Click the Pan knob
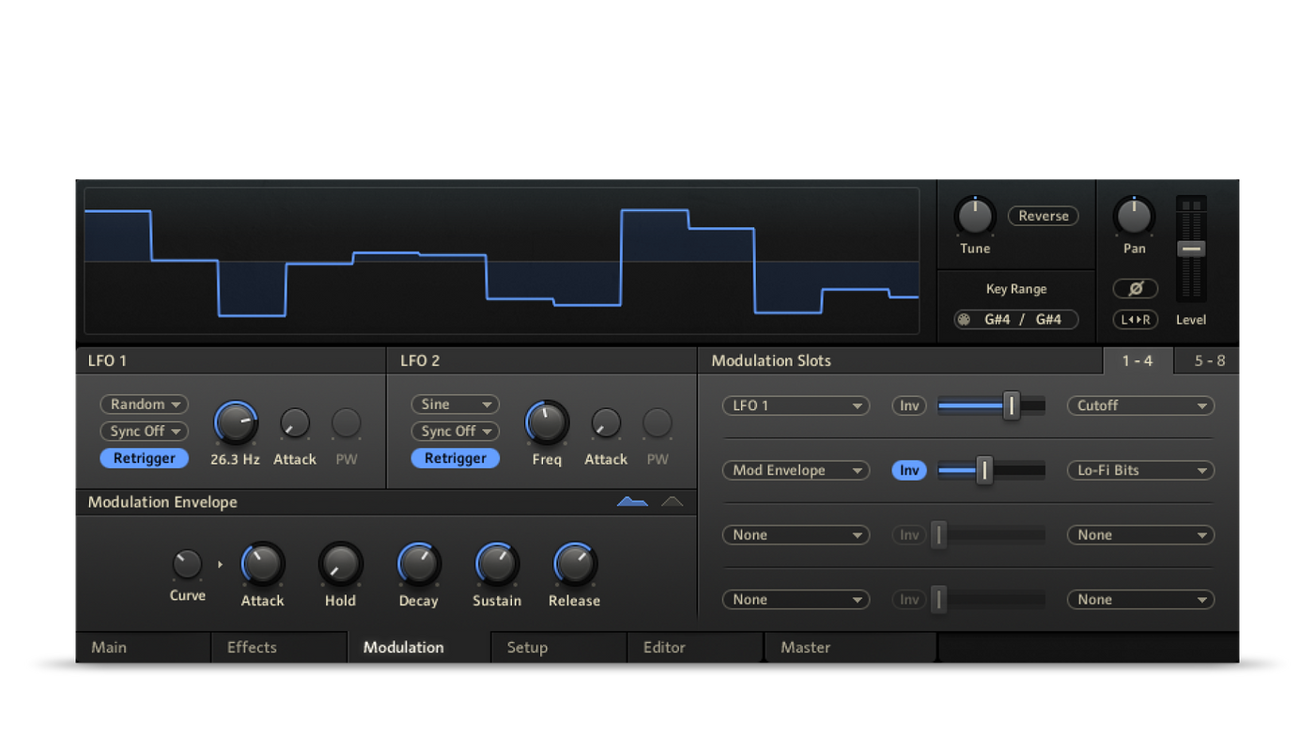This screenshot has width=1315, height=749. pyautogui.click(x=1134, y=216)
